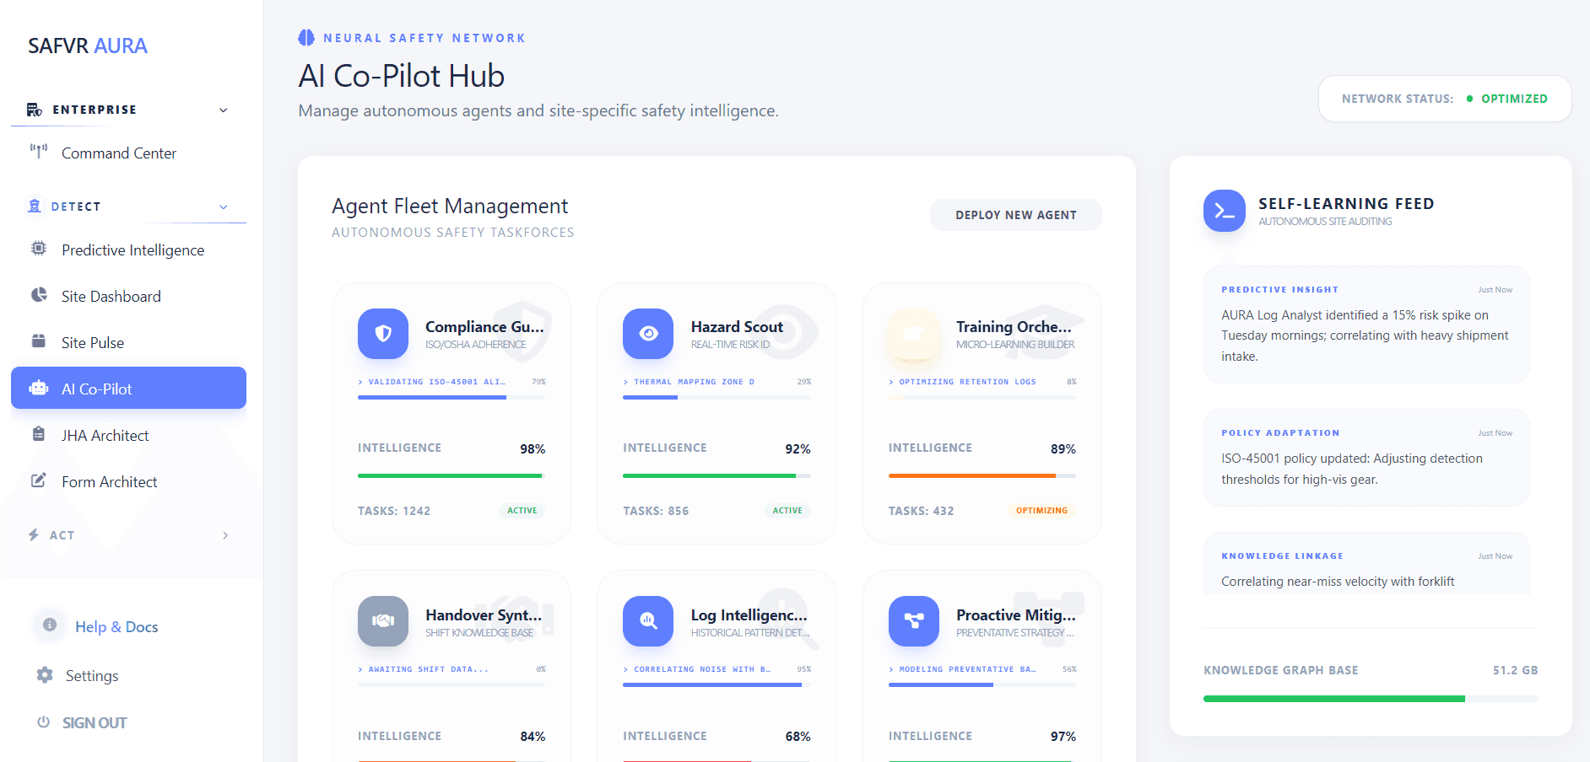This screenshot has width=1590, height=762.
Task: Click the Settings gear icon
Action: pyautogui.click(x=45, y=674)
